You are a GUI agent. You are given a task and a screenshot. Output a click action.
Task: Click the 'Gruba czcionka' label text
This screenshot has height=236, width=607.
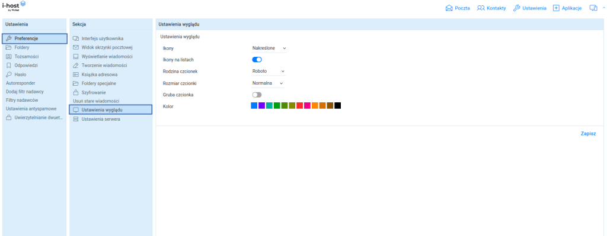point(178,95)
